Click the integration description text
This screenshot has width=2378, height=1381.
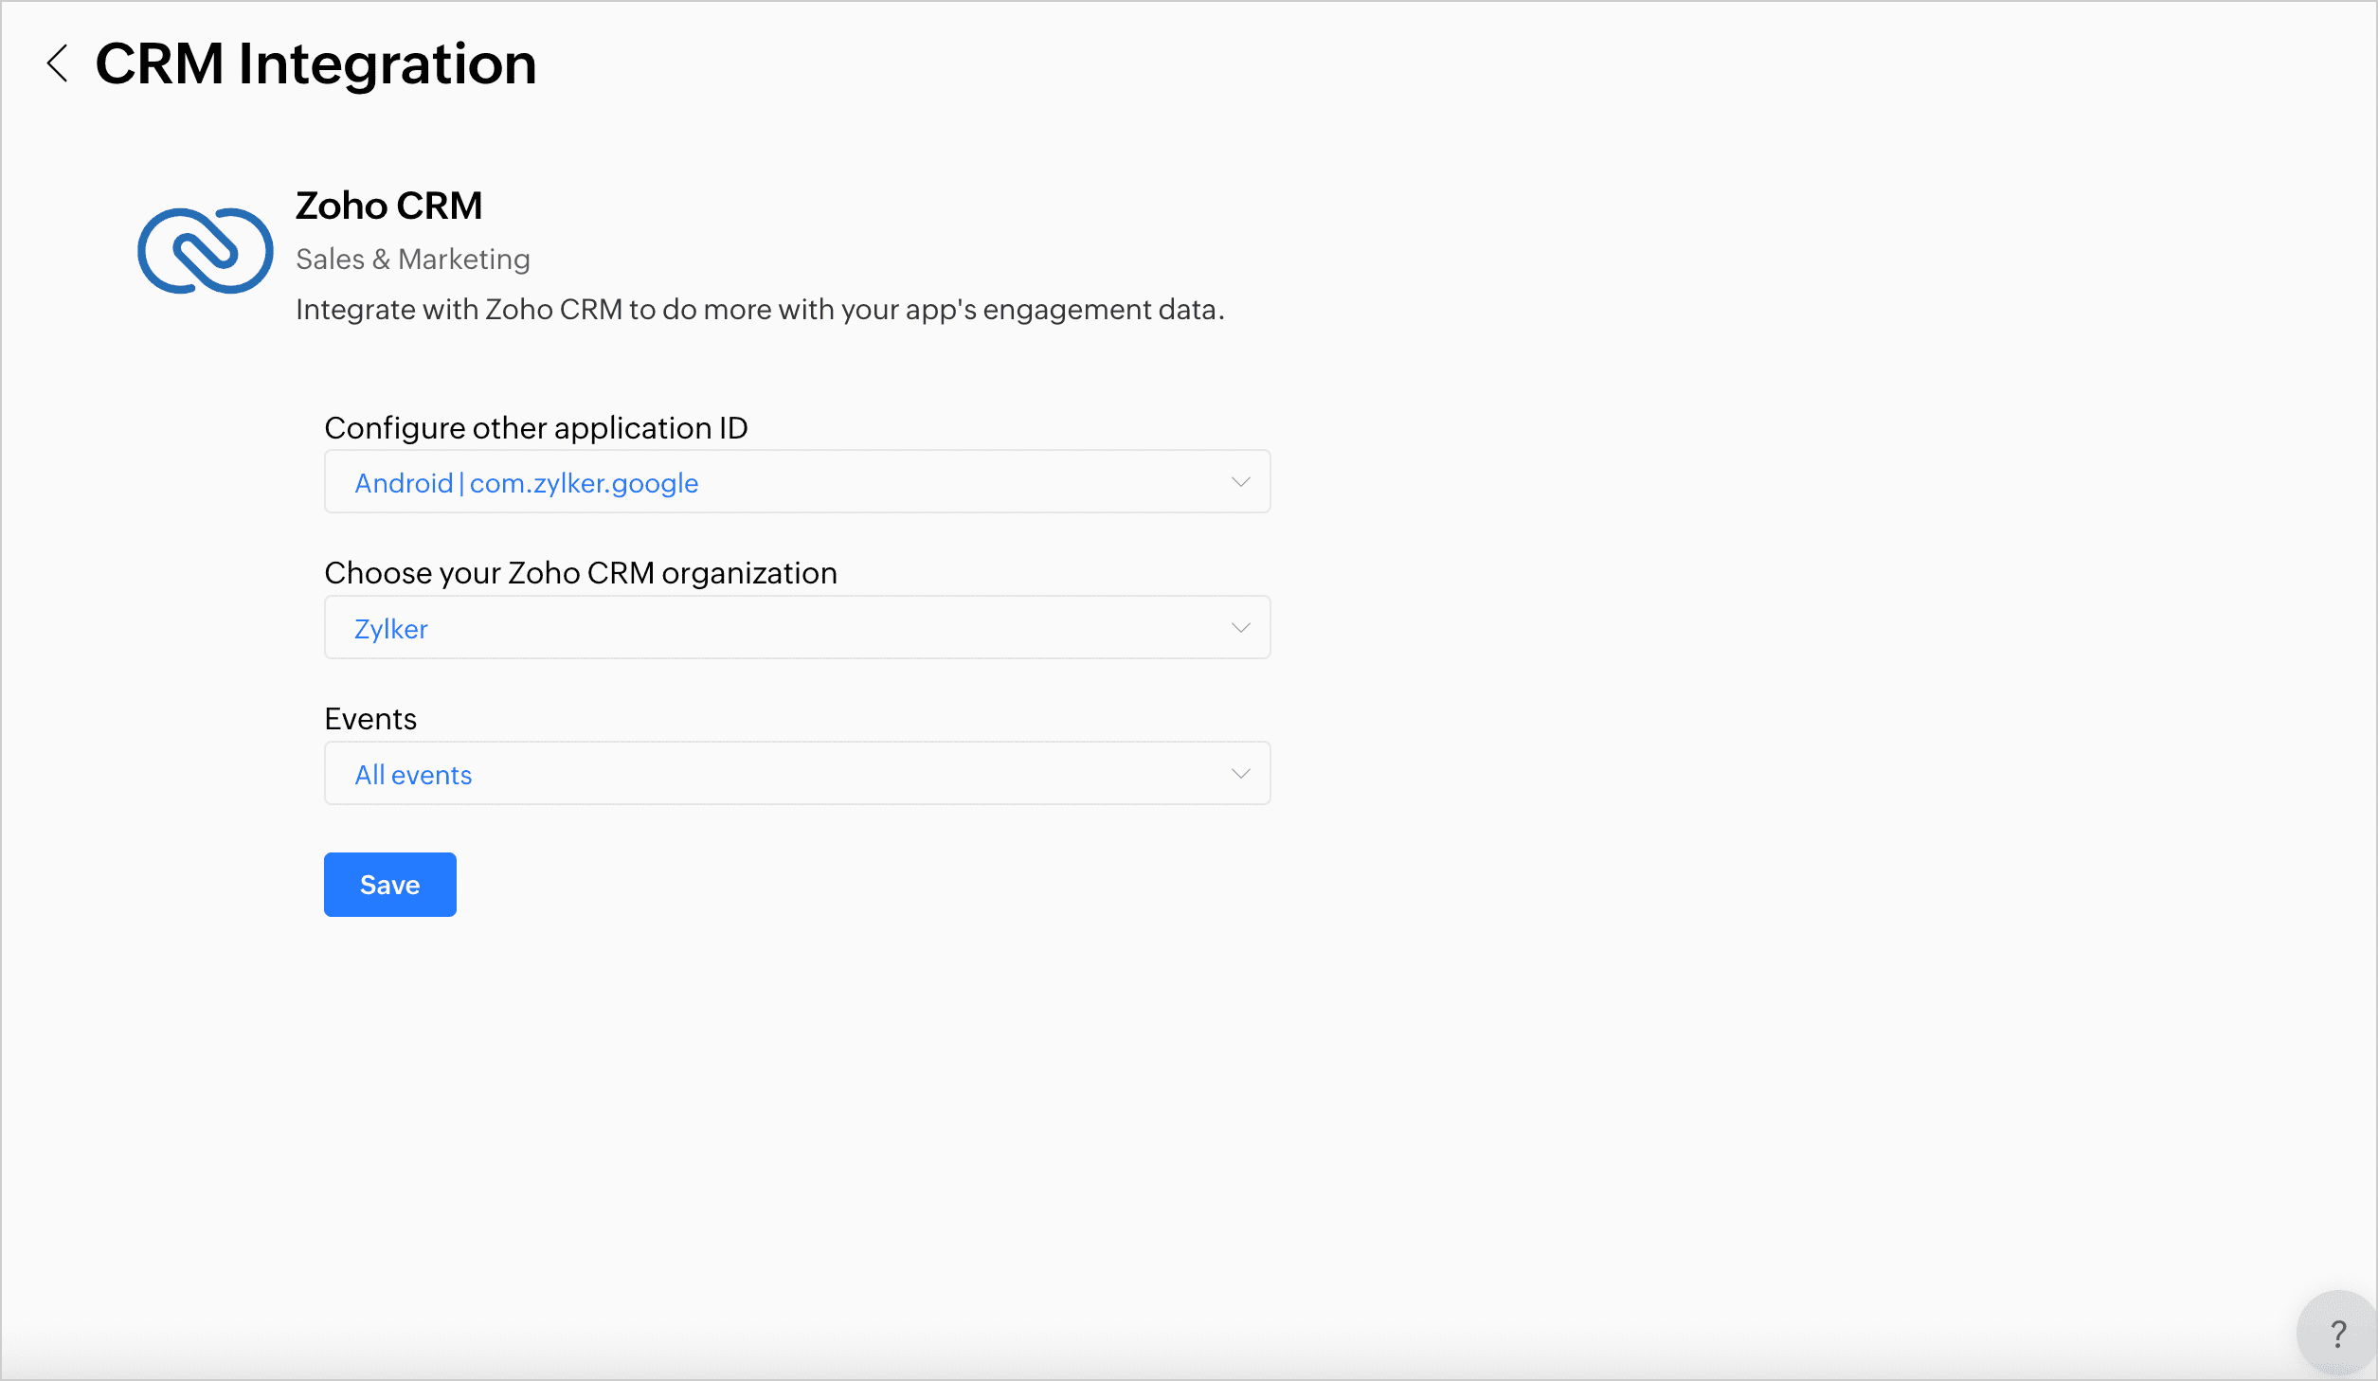coord(759,310)
